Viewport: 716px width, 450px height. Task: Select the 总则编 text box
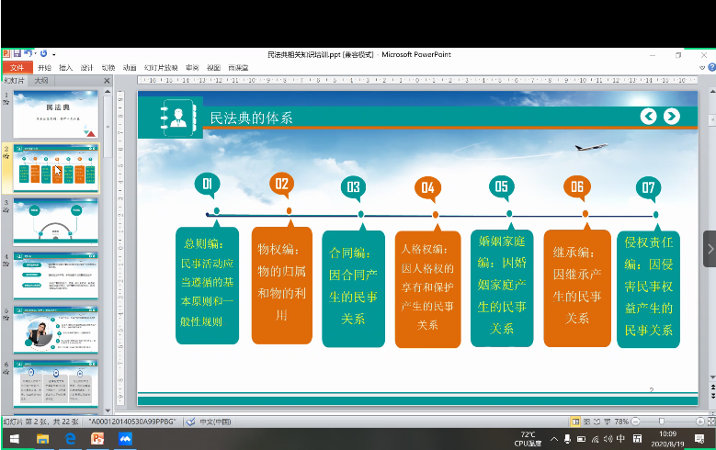click(208, 286)
